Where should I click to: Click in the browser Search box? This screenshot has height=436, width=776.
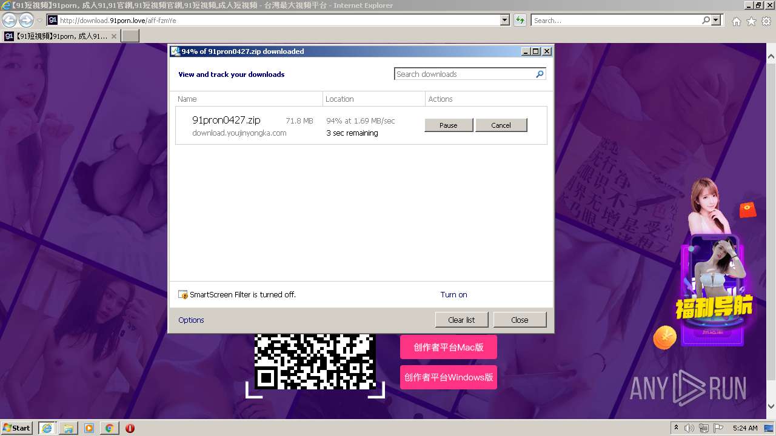pyautogui.click(x=615, y=20)
